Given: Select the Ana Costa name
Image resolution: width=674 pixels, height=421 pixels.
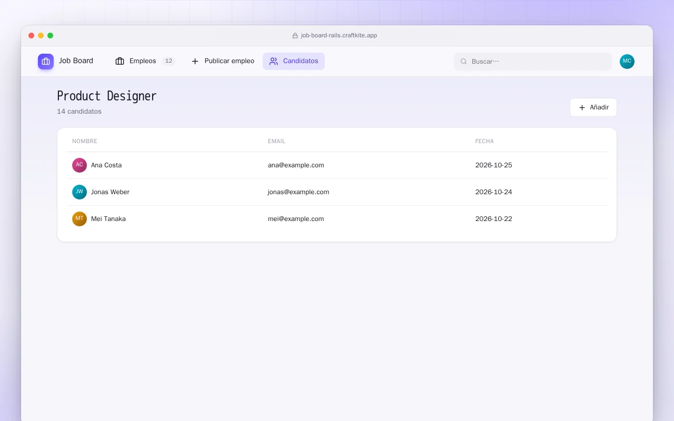Looking at the screenshot, I should coord(106,165).
